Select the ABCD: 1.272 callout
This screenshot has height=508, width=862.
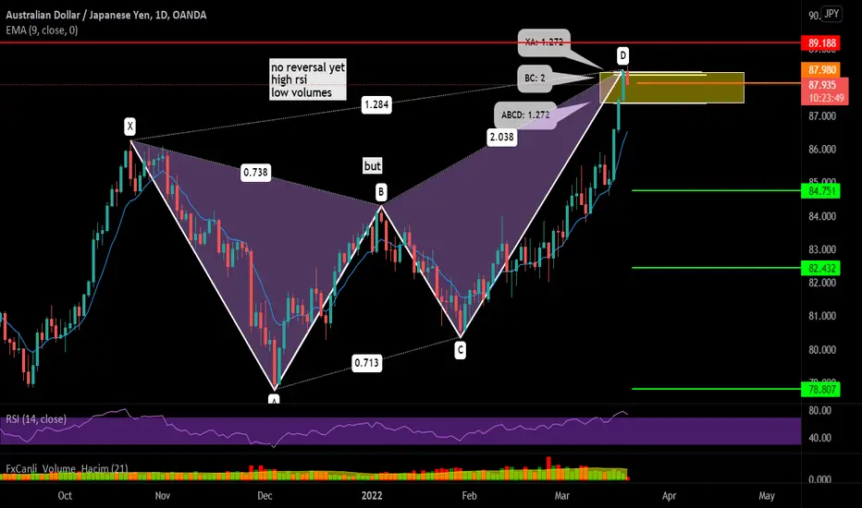click(x=525, y=115)
